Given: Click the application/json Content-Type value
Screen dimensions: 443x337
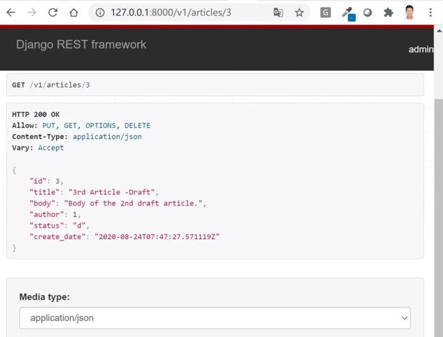Looking at the screenshot, I should point(107,137).
